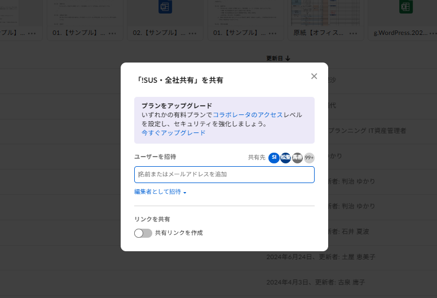Click the 今すぐアップグレード link

[x=173, y=133]
